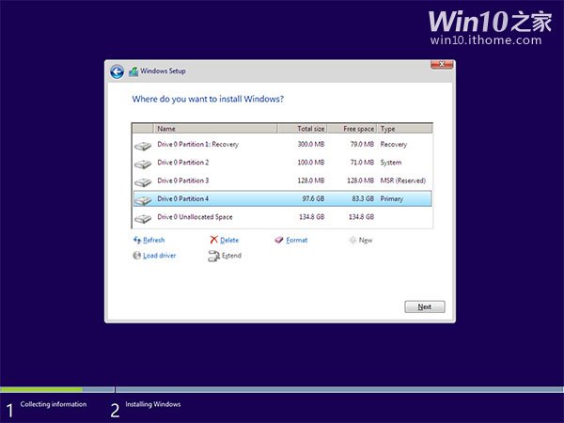Screen dimensions: 564x423
Task: Click the Collecting information step label
Action: (54, 404)
